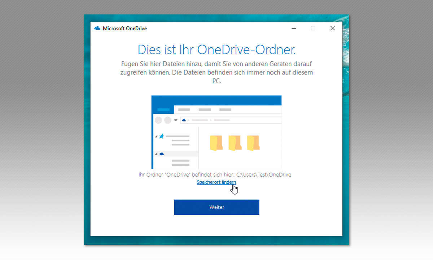
Task: Click the blue star icon in illustration sidebar
Action: [161, 136]
